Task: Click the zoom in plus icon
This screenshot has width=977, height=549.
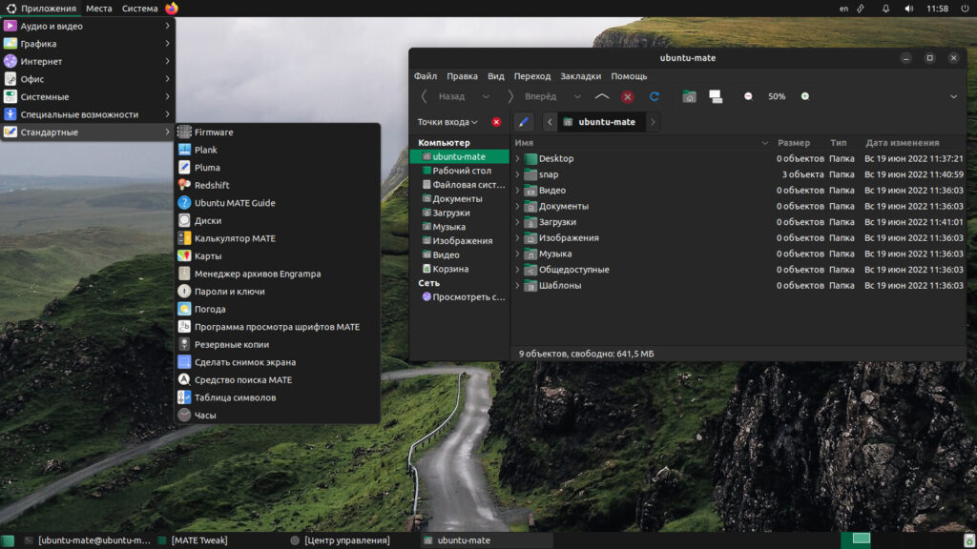Action: (805, 96)
